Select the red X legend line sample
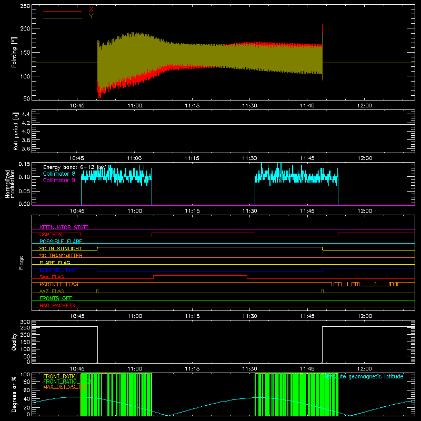Screen dimensions: 421x421 (x=63, y=11)
